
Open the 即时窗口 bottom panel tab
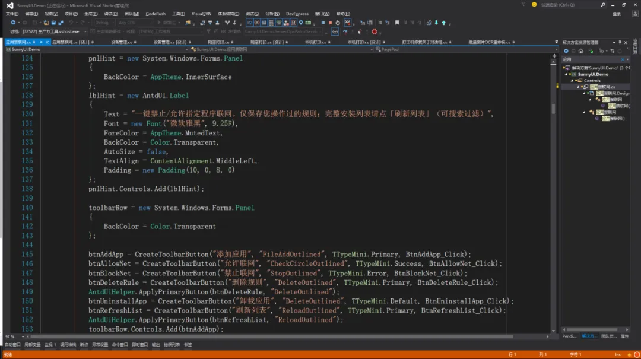point(140,345)
